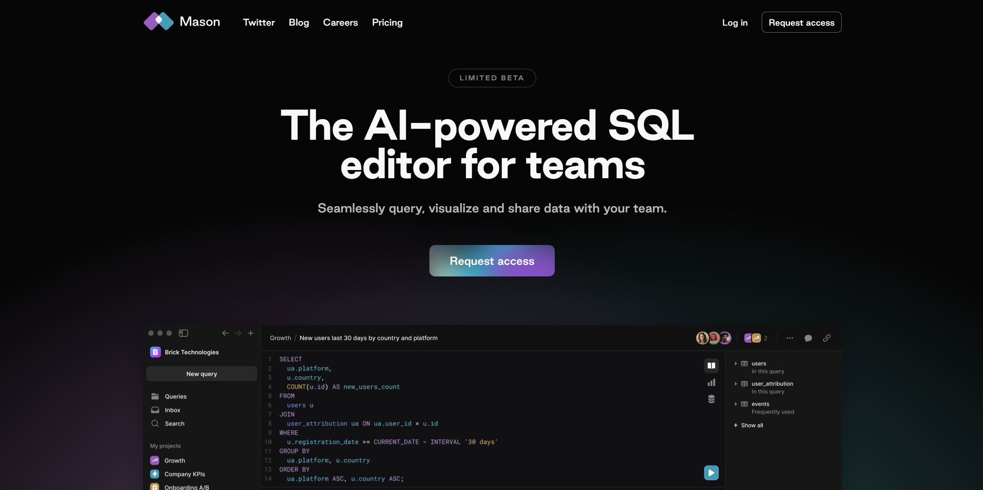Run query with the play button
Image resolution: width=983 pixels, height=490 pixels.
click(x=711, y=473)
